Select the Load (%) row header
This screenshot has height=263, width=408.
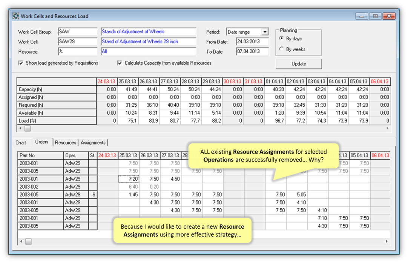point(57,121)
